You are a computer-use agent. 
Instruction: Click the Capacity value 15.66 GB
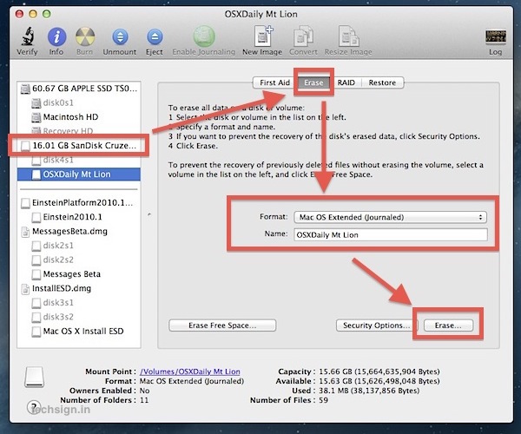pyautogui.click(x=379, y=372)
